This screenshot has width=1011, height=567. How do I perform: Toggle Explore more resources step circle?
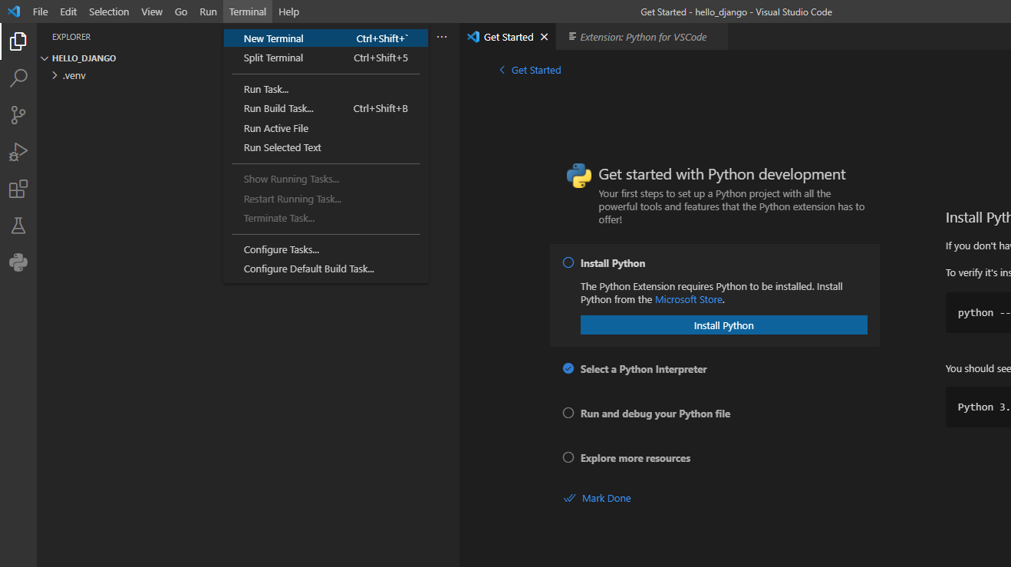point(568,457)
